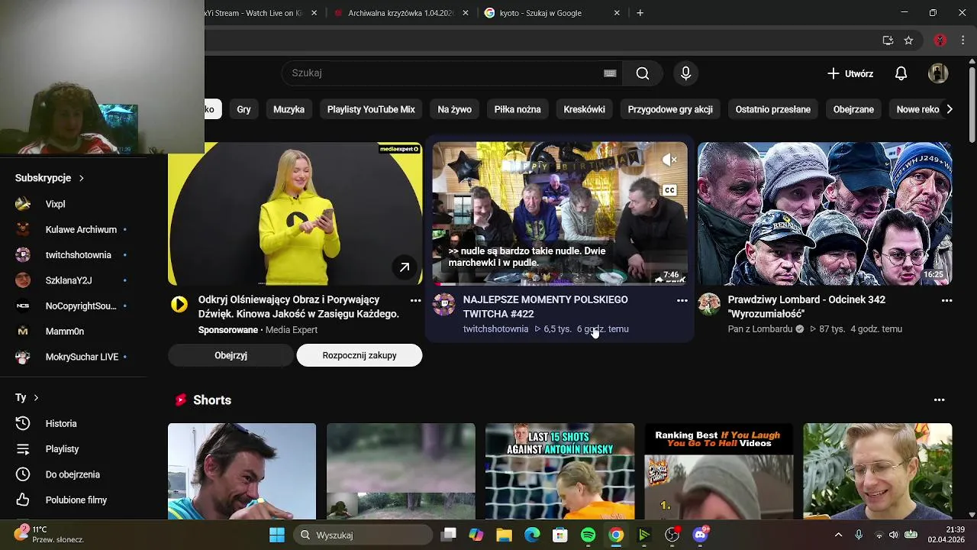Expand the Ty section chevron

pyautogui.click(x=36, y=398)
